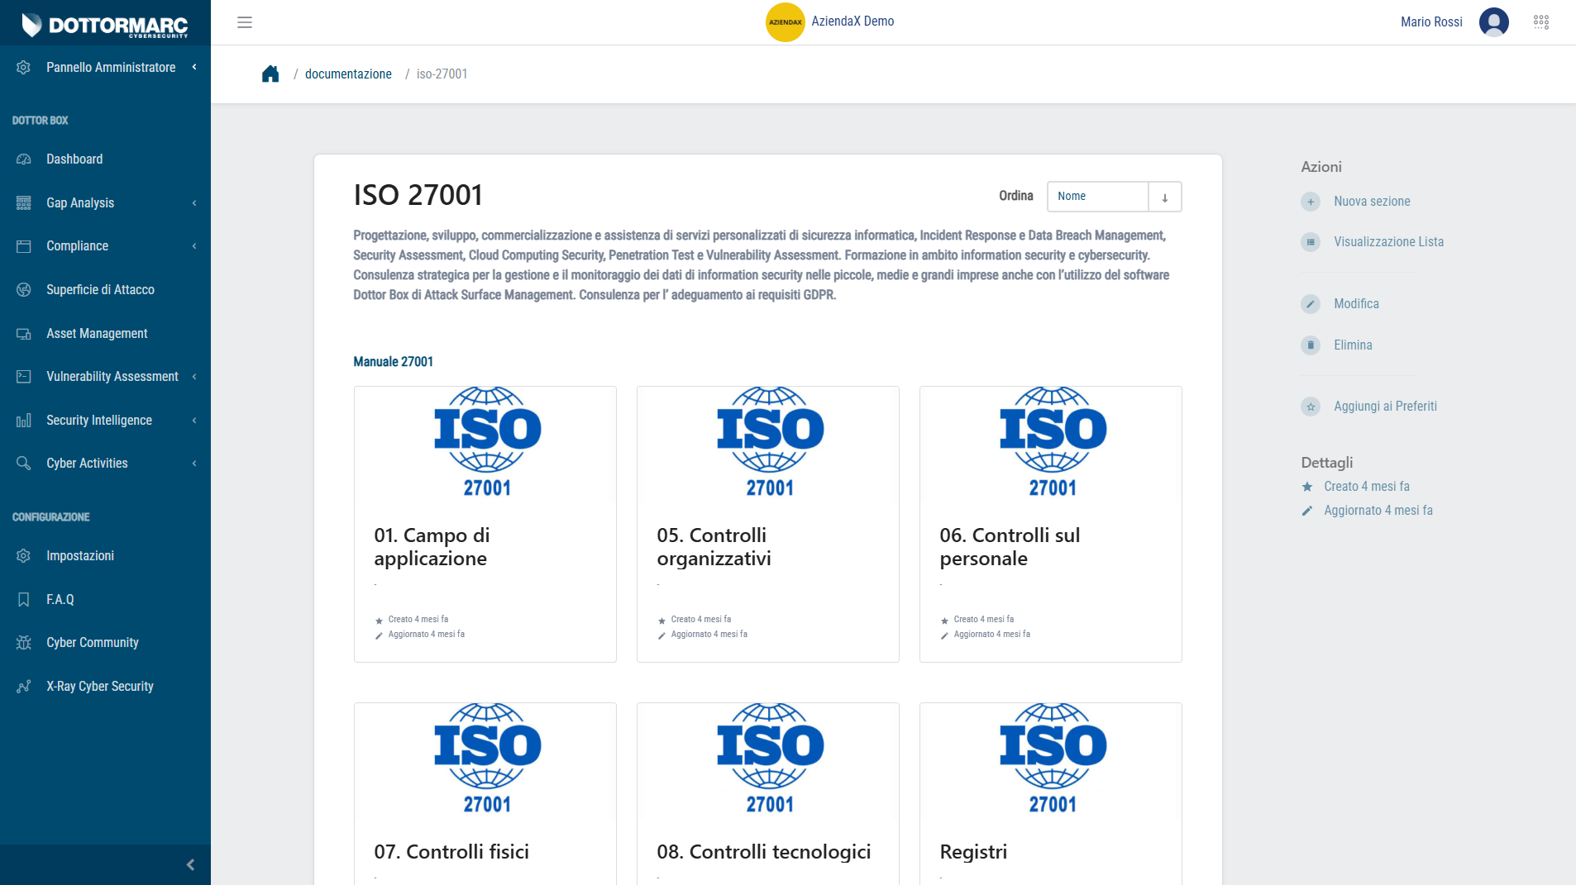The height and width of the screenshot is (885, 1576).
Task: Go to documentazione breadcrumb link
Action: (348, 74)
